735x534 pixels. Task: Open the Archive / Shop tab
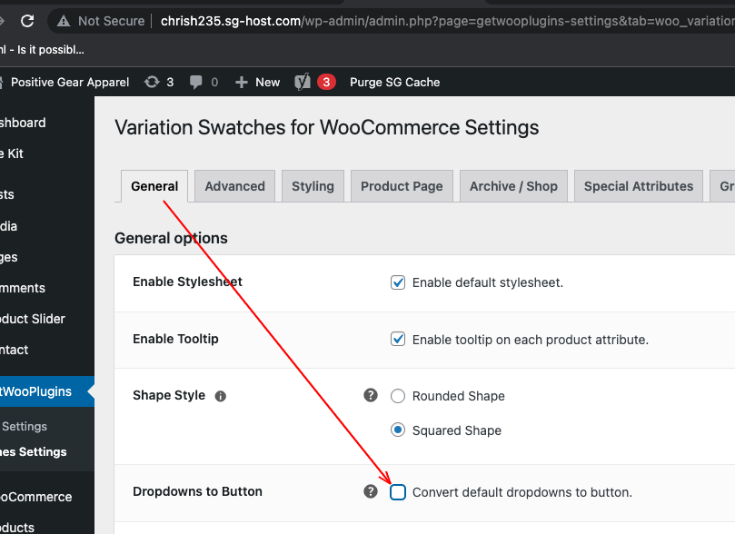(513, 186)
